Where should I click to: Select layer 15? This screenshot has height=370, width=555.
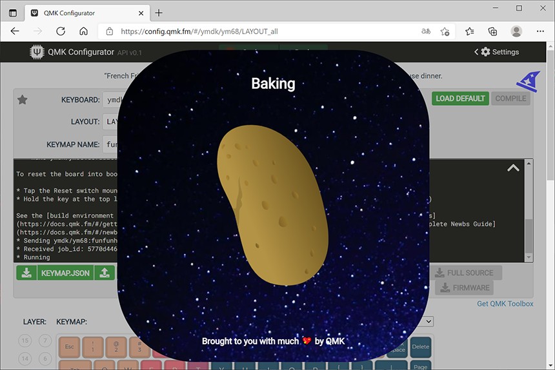[x=25, y=340]
